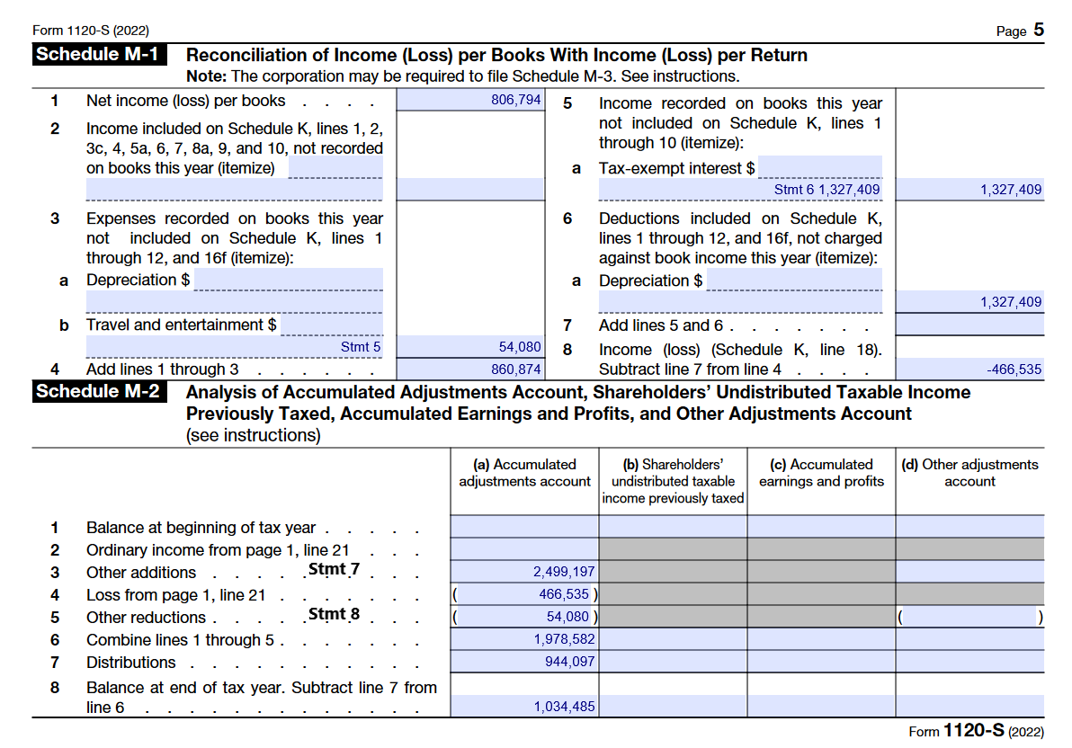Select the Schedule M-1 line 2 amount field

[x=470, y=190]
